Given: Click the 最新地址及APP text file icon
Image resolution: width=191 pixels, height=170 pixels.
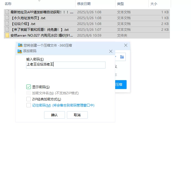Looking at the screenshot, I should tap(7, 12).
